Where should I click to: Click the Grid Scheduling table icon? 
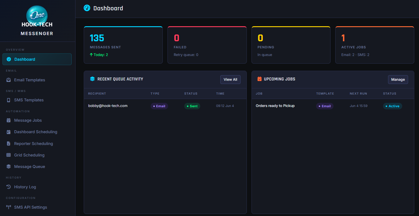point(9,155)
